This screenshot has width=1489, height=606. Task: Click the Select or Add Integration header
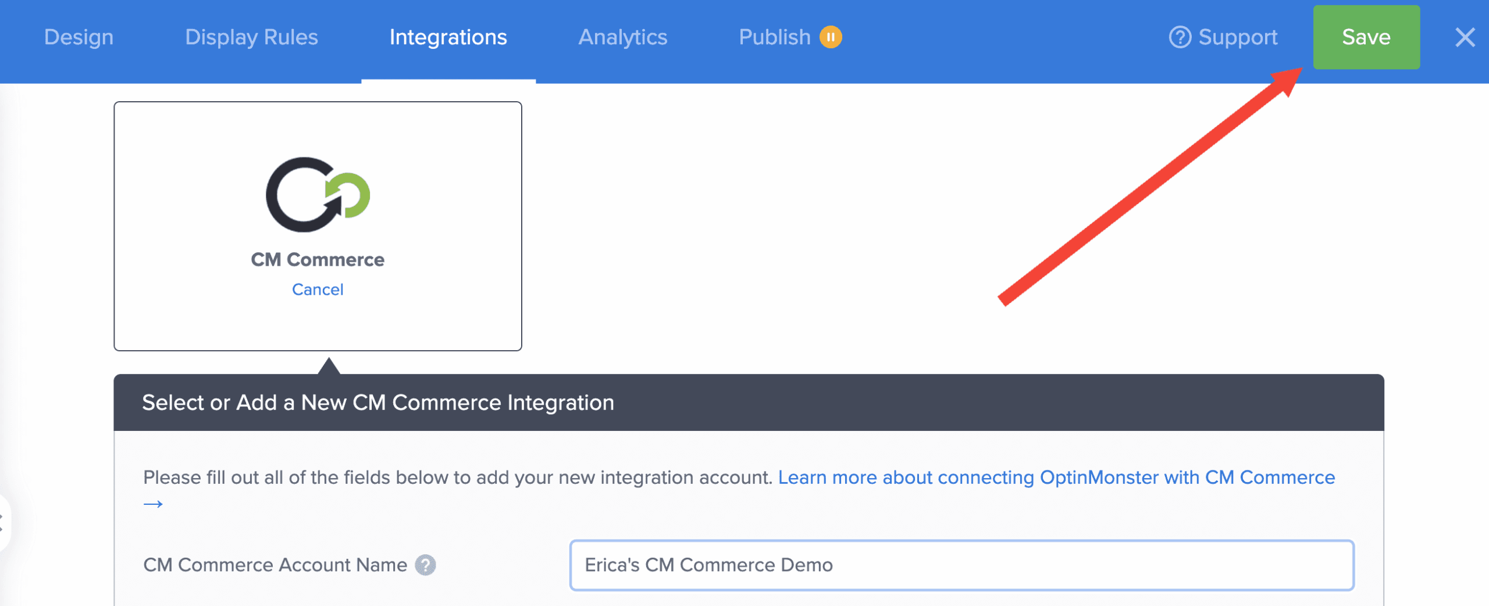pos(749,402)
